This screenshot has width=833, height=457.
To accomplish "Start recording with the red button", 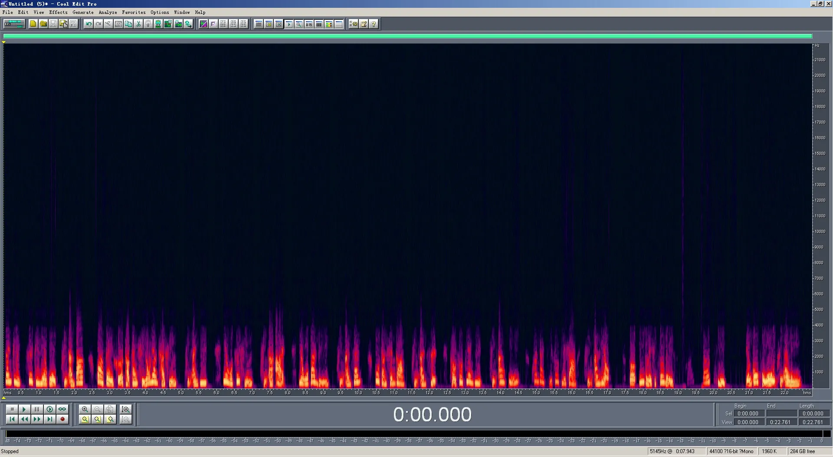I will coord(62,419).
